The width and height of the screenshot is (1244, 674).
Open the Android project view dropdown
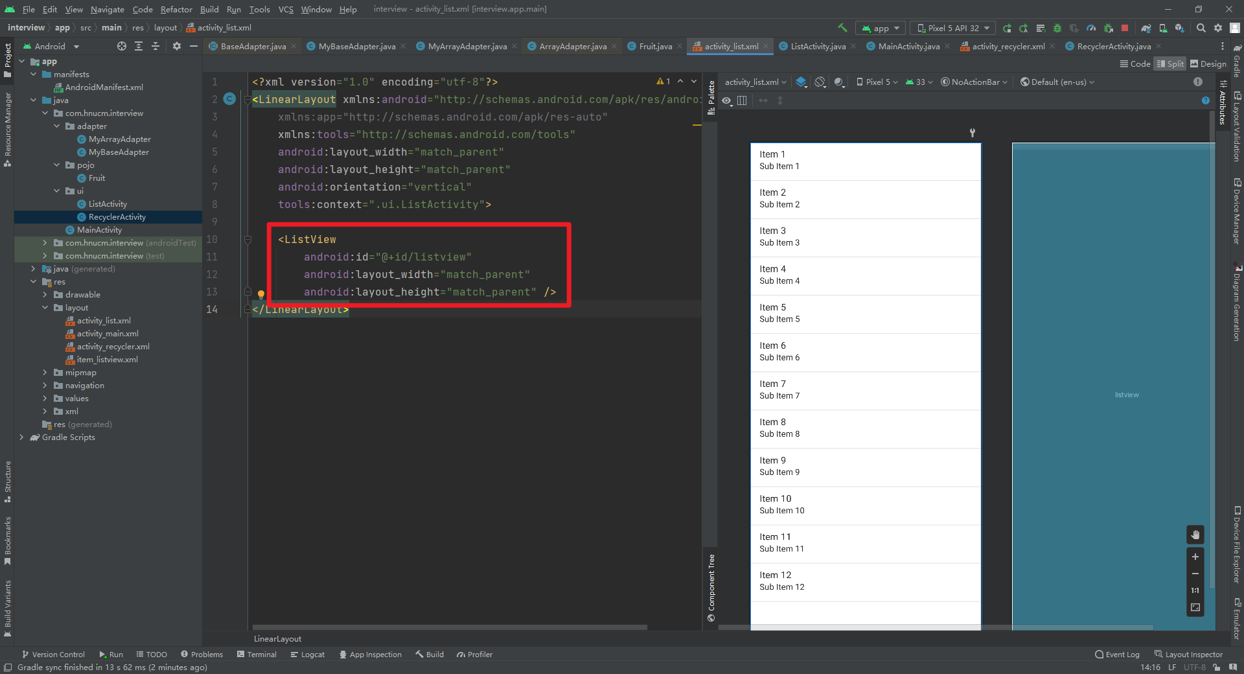click(51, 46)
